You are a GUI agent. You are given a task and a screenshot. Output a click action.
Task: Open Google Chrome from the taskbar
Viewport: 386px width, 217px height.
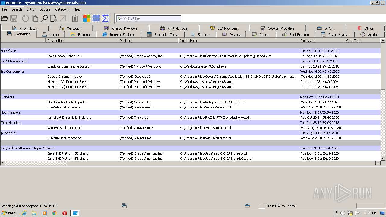[55, 213]
